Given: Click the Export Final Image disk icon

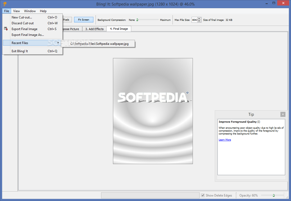Looking at the screenshot, I should [x=6, y=29].
